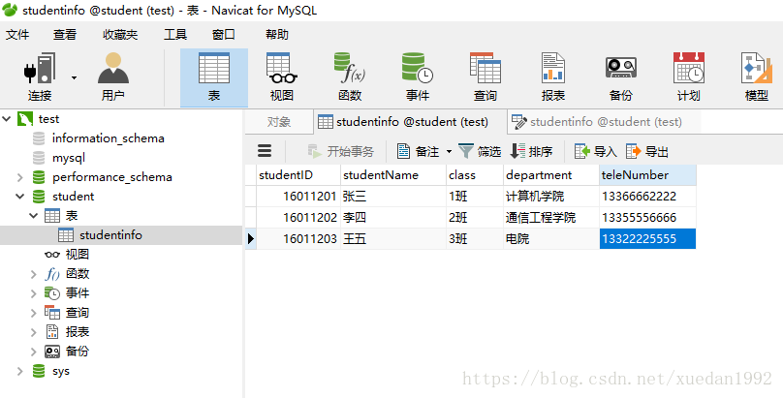The height and width of the screenshot is (398, 783).
Task: Select the information_schema database
Action: [x=108, y=138]
